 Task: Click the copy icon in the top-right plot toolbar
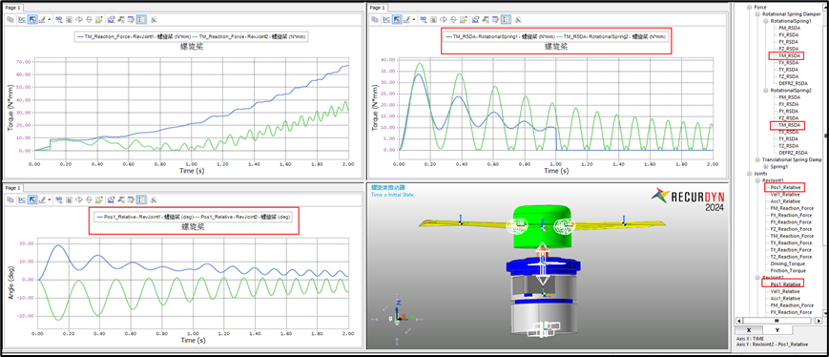375,20
